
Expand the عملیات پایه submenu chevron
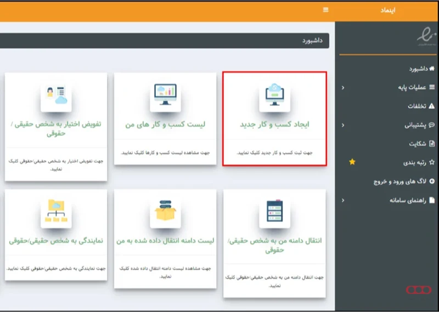click(343, 88)
